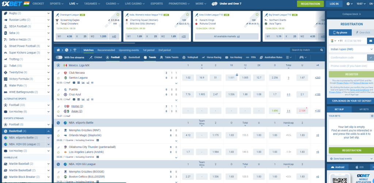Open +265 markets for Club Necaxa match
This screenshot has width=374, height=183.
[317, 78]
